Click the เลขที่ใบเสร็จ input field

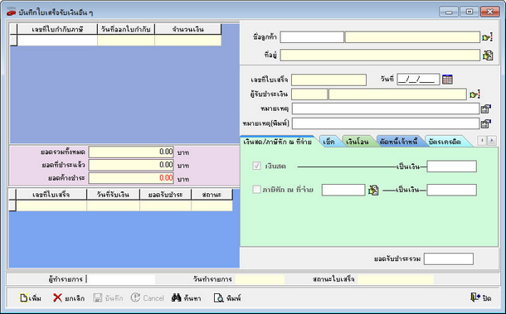(x=328, y=80)
